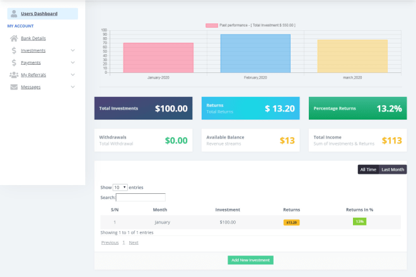The image size is (416, 277).
Task: Sort table by Returns In % column
Action: click(x=359, y=210)
